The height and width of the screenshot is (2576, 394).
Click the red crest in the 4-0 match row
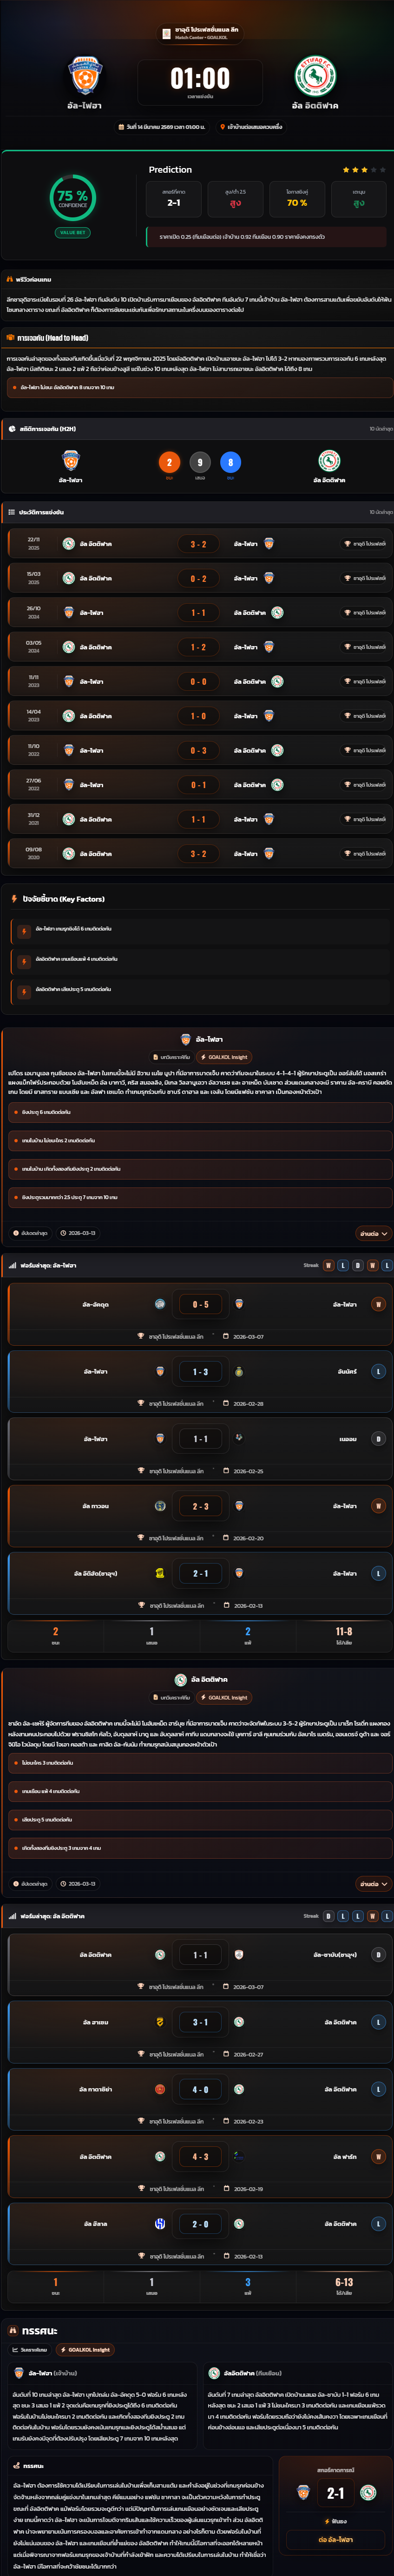pyautogui.click(x=159, y=2088)
